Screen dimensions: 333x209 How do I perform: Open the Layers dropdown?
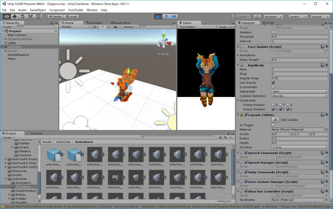pyautogui.click(x=298, y=17)
